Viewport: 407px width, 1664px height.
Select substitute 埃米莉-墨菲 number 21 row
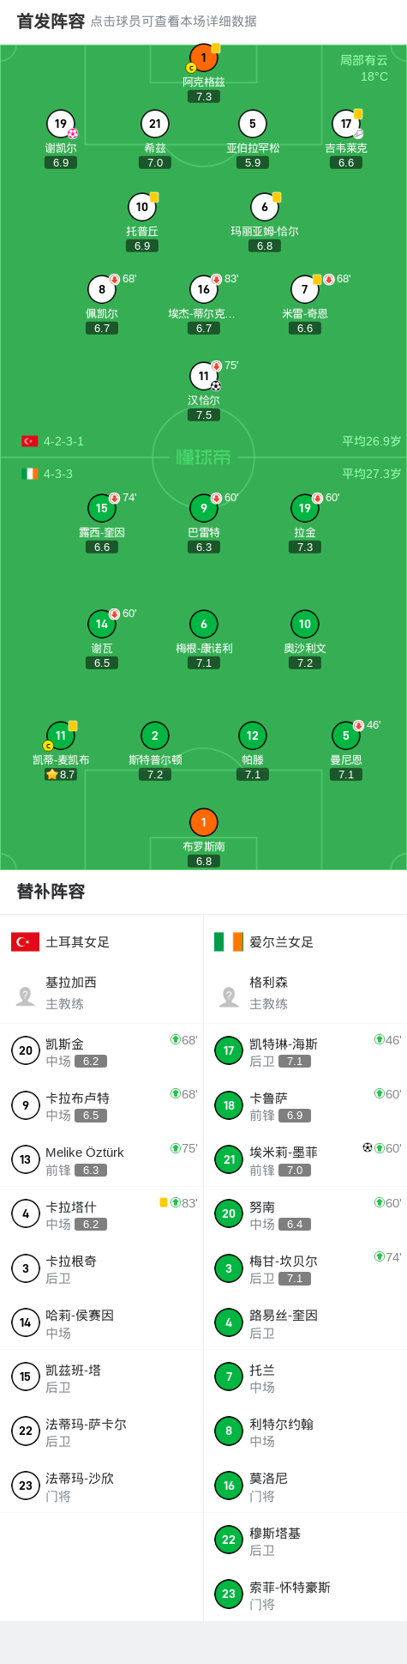click(306, 1159)
